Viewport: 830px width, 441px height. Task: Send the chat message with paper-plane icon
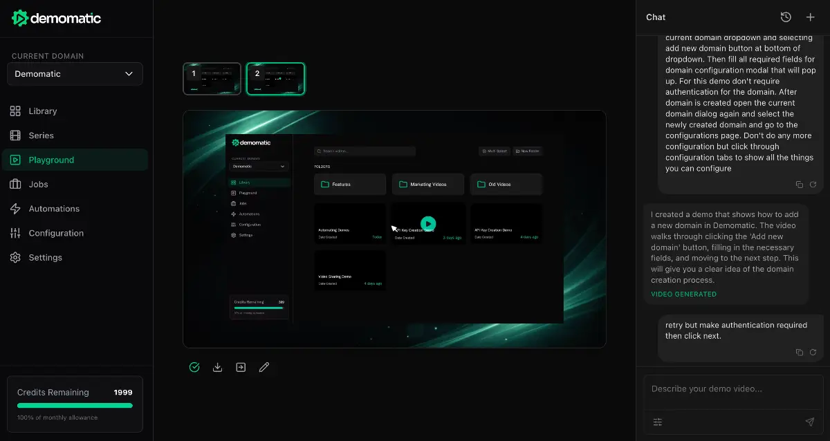810,422
